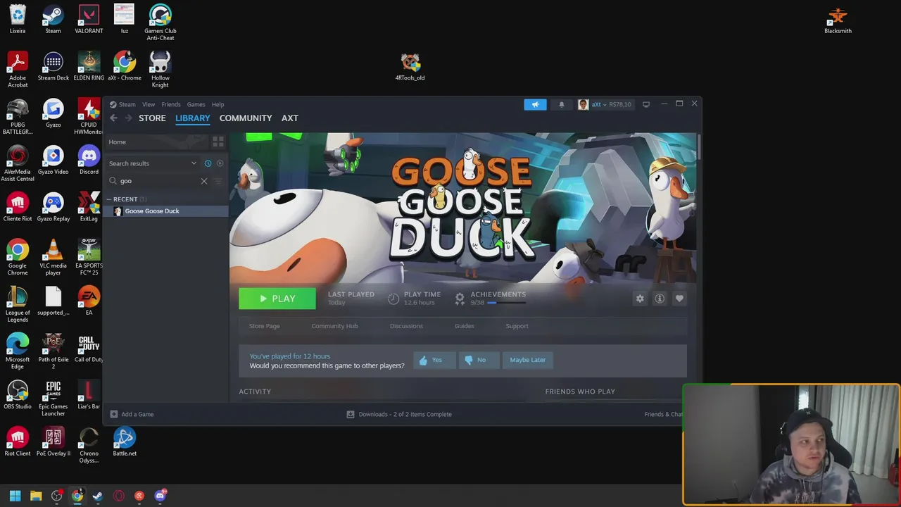Open the Games menu
This screenshot has width=901, height=507.
click(196, 104)
